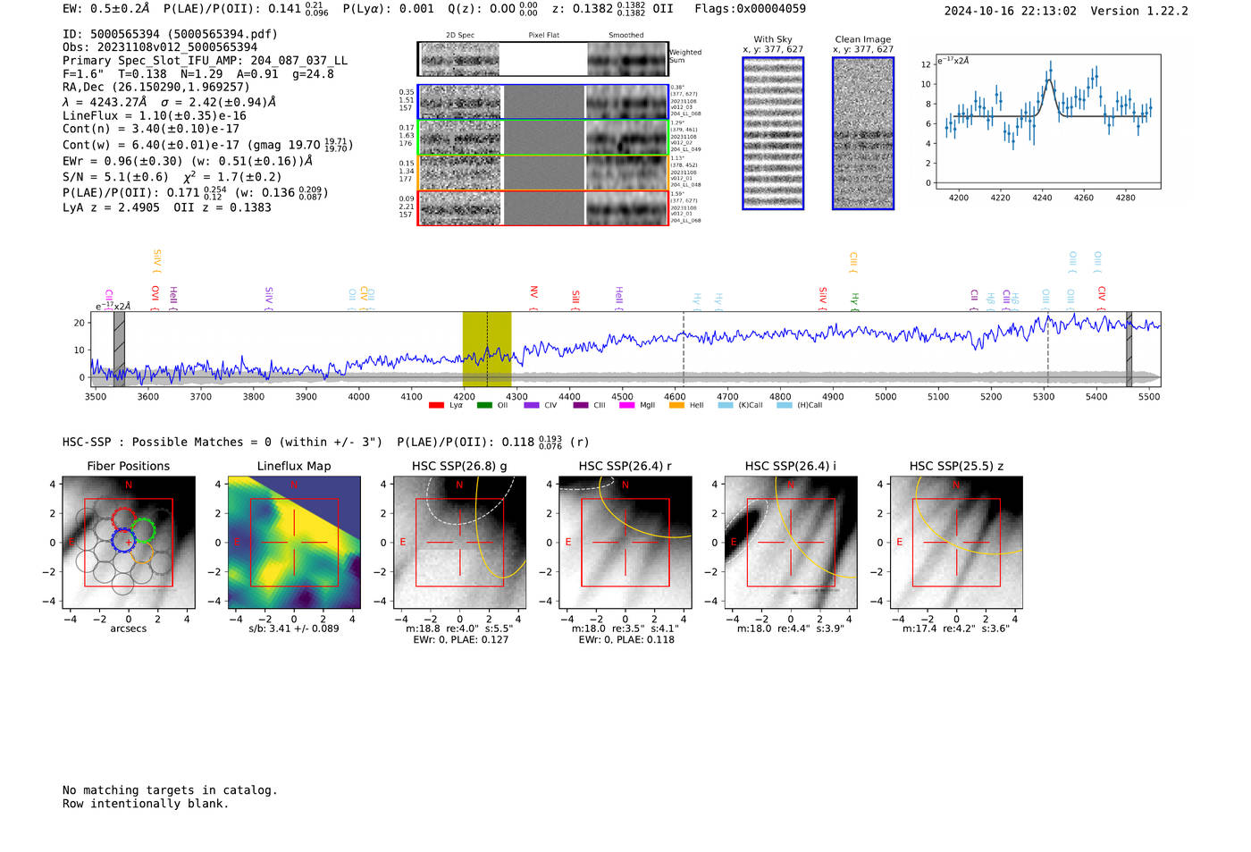Image resolution: width=1251 pixels, height=852 pixels.
Task: Select the blue-bordered 2D spectrum row
Action: pyautogui.click(x=543, y=102)
